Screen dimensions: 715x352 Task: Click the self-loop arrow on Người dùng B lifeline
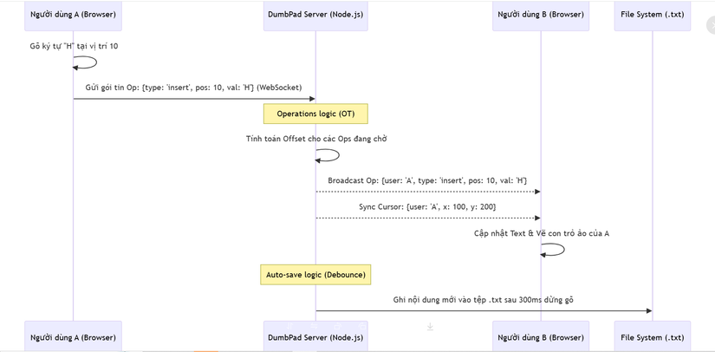coord(555,250)
